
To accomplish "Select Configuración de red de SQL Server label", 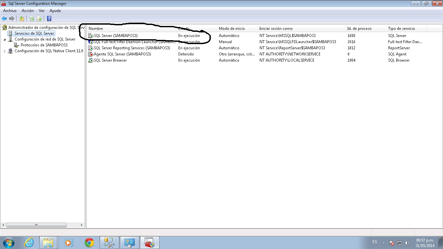I will (45, 39).
